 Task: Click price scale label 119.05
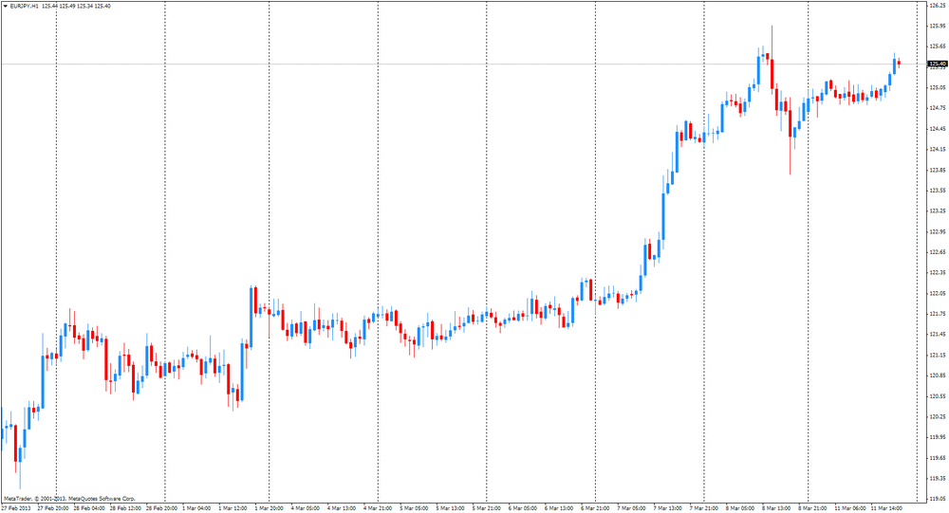coord(938,499)
